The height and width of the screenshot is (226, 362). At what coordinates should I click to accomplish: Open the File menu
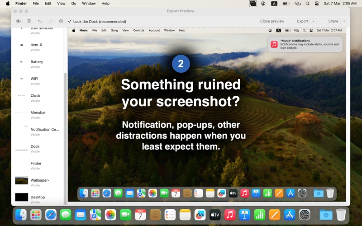(x=36, y=4)
